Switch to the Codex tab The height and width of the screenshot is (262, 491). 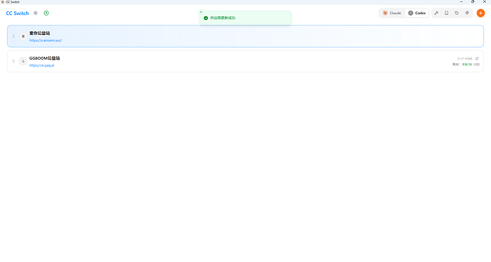point(417,13)
